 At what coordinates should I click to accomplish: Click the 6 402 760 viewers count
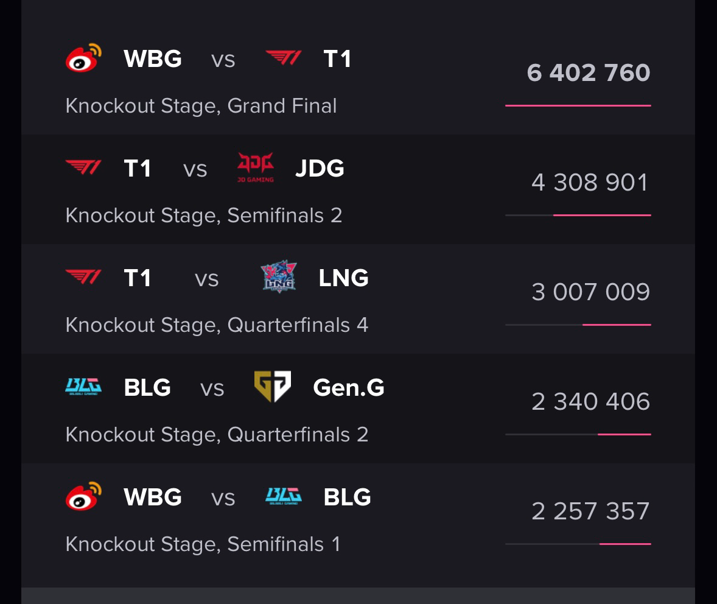tap(588, 72)
